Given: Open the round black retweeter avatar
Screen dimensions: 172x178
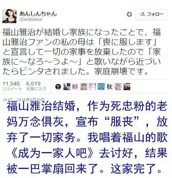Looking at the screenshot, I should [x=58, y=87].
